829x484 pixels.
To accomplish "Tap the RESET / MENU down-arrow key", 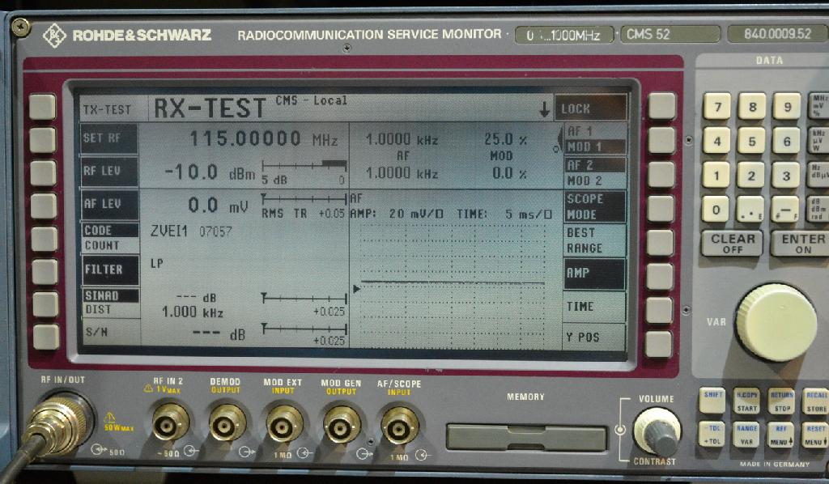I will coord(814,436).
